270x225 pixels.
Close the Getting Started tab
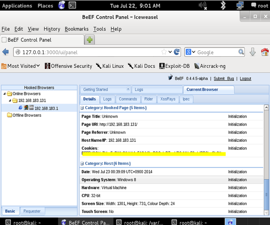point(128,89)
